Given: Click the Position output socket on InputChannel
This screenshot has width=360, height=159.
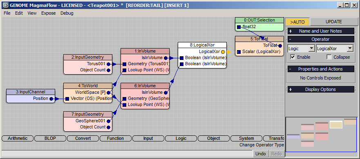Looking at the screenshot, I should (51, 99).
